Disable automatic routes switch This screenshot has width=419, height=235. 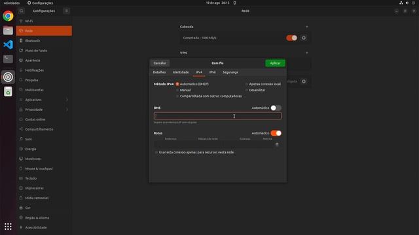pyautogui.click(x=276, y=133)
